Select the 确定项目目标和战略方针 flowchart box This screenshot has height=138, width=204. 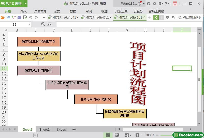(38, 42)
